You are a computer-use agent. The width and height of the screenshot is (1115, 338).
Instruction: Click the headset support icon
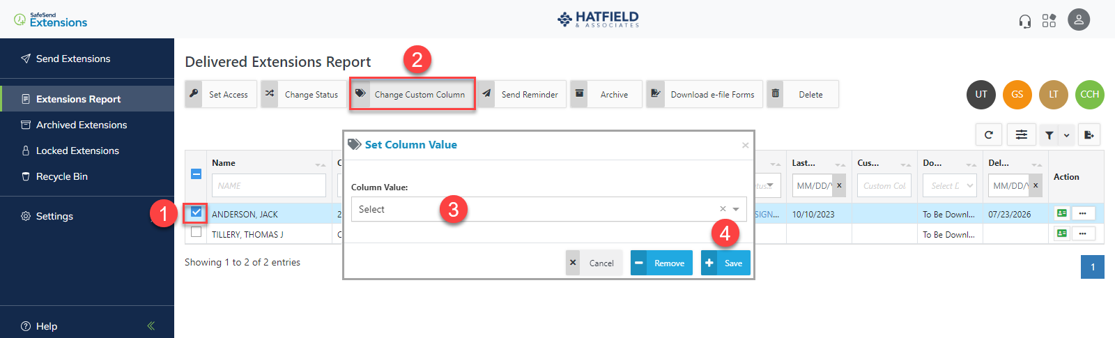[1024, 21]
